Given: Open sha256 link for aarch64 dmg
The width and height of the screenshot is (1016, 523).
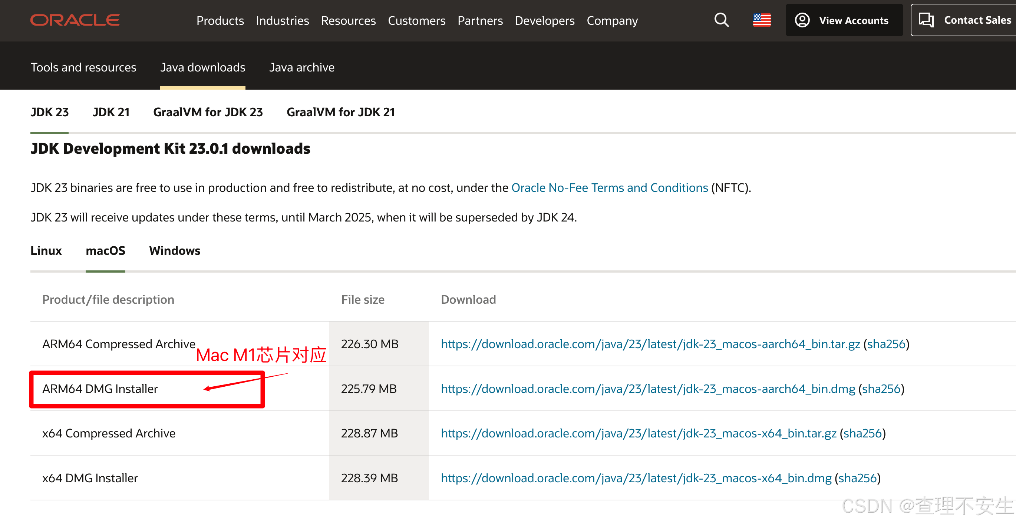Looking at the screenshot, I should tap(881, 389).
